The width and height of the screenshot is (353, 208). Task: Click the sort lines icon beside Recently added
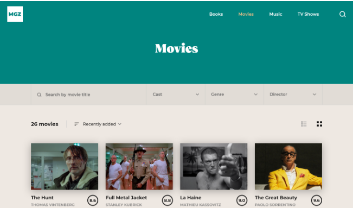(76, 124)
